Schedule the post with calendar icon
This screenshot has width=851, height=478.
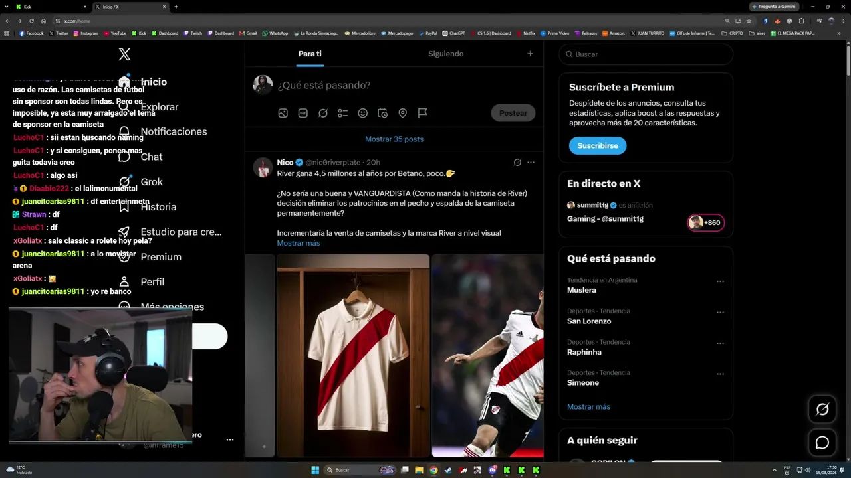coord(382,113)
